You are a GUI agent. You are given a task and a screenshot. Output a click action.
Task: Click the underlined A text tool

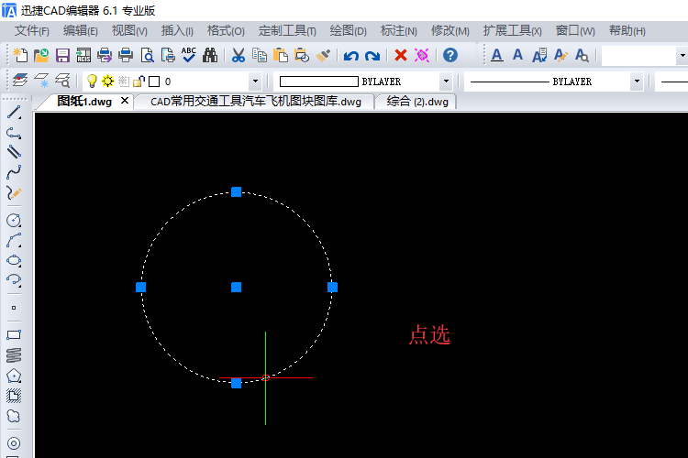[496, 55]
